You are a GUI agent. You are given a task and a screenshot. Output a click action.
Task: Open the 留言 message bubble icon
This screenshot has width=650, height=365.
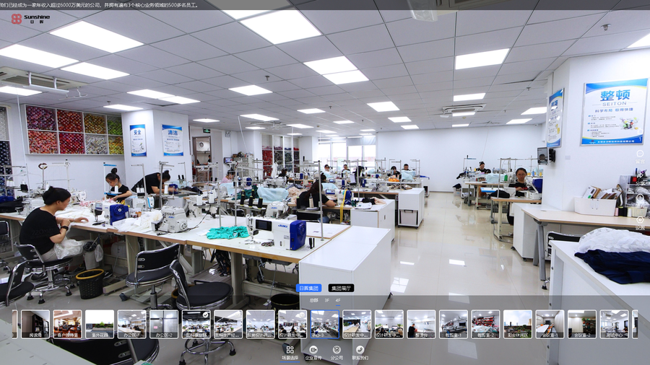[640, 154]
